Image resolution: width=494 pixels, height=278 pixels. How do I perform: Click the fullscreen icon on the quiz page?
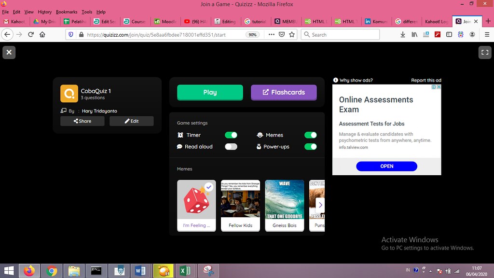pos(485,52)
